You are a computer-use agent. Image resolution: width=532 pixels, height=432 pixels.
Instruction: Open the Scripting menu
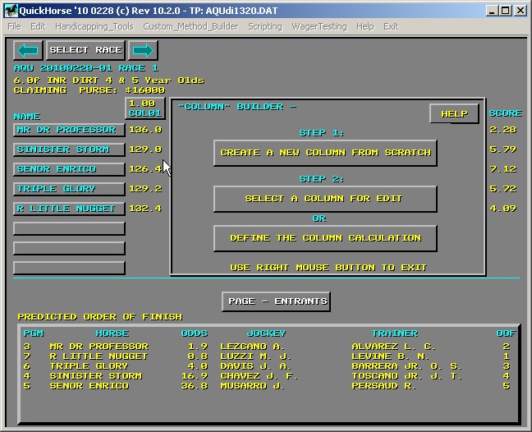(x=264, y=26)
